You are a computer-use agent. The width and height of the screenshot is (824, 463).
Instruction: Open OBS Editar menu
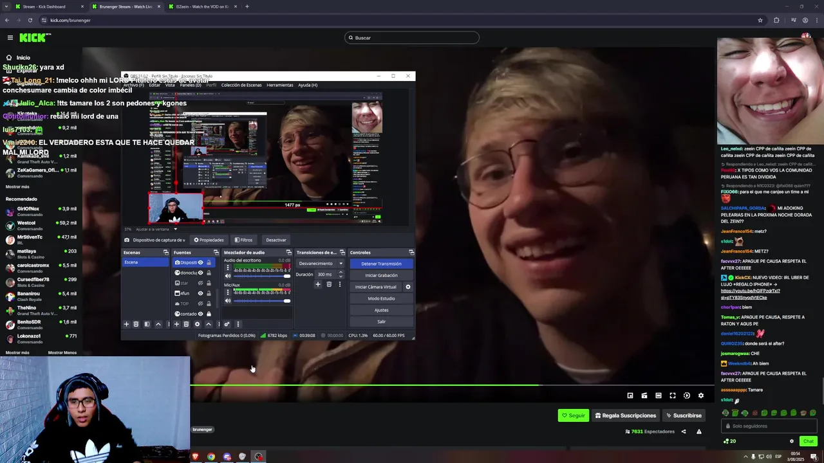(x=154, y=85)
